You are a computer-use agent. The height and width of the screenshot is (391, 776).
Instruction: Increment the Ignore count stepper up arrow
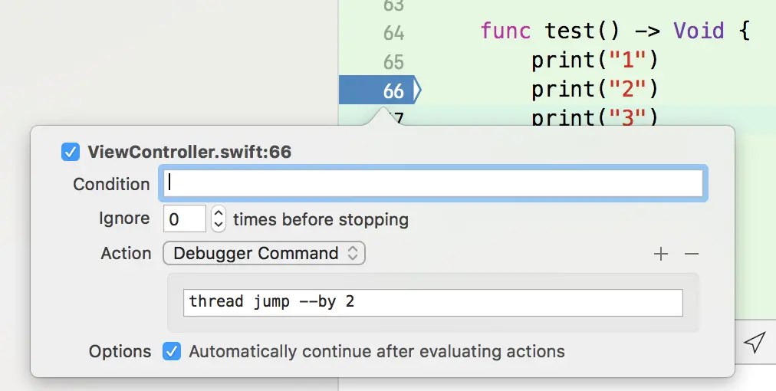pyautogui.click(x=219, y=212)
